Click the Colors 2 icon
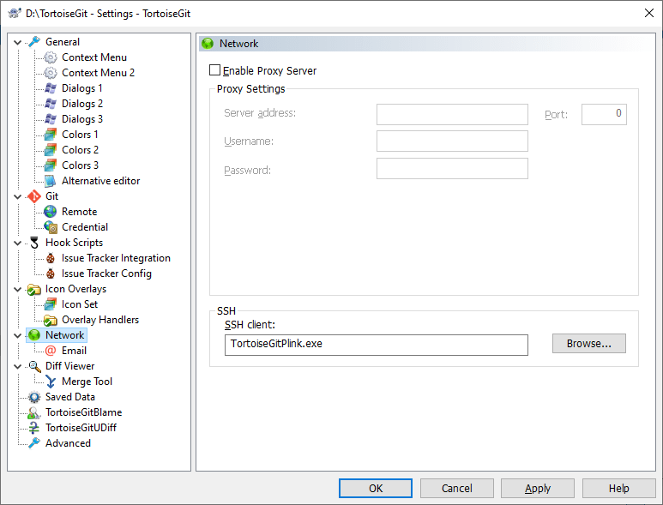The width and height of the screenshot is (663, 505). (x=51, y=150)
